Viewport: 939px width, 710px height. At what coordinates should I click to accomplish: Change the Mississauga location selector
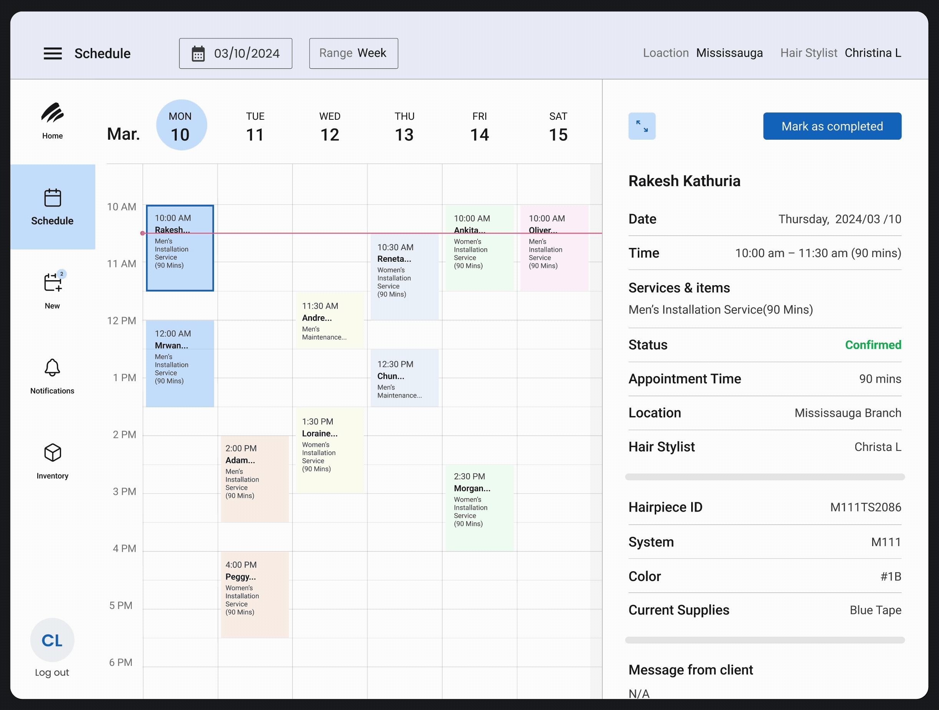(x=729, y=53)
